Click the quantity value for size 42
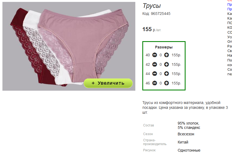This screenshot has height=160, width=232. click(x=160, y=64)
